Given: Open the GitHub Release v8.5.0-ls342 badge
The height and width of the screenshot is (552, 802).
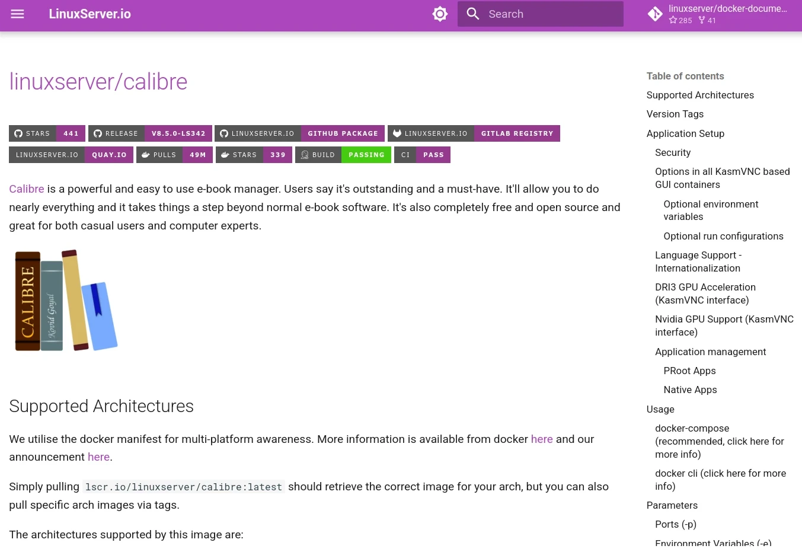Looking at the screenshot, I should 150,133.
